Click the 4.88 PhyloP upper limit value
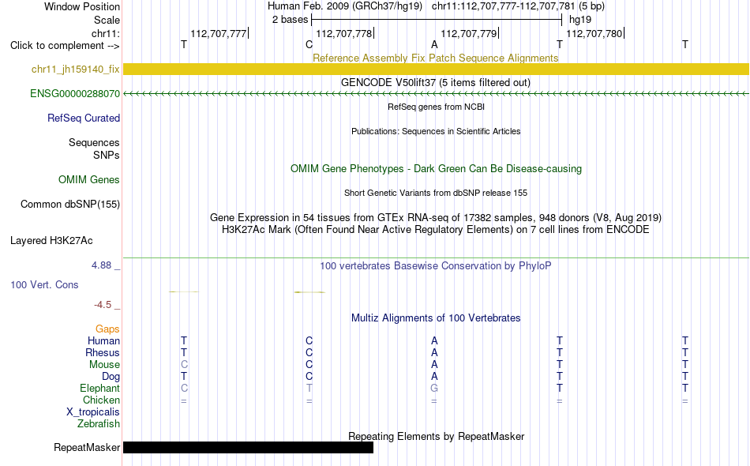This screenshot has height=466, width=750. pos(101,265)
